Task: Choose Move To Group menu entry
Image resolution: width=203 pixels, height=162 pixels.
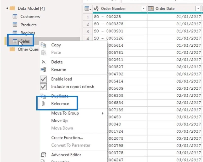Action: (65, 113)
